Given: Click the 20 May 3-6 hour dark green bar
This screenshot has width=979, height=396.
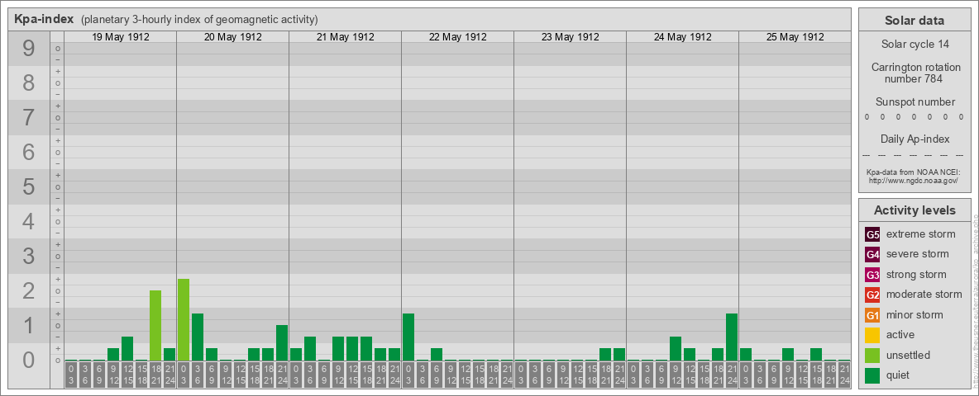Looking at the screenshot, I should pos(198,337).
